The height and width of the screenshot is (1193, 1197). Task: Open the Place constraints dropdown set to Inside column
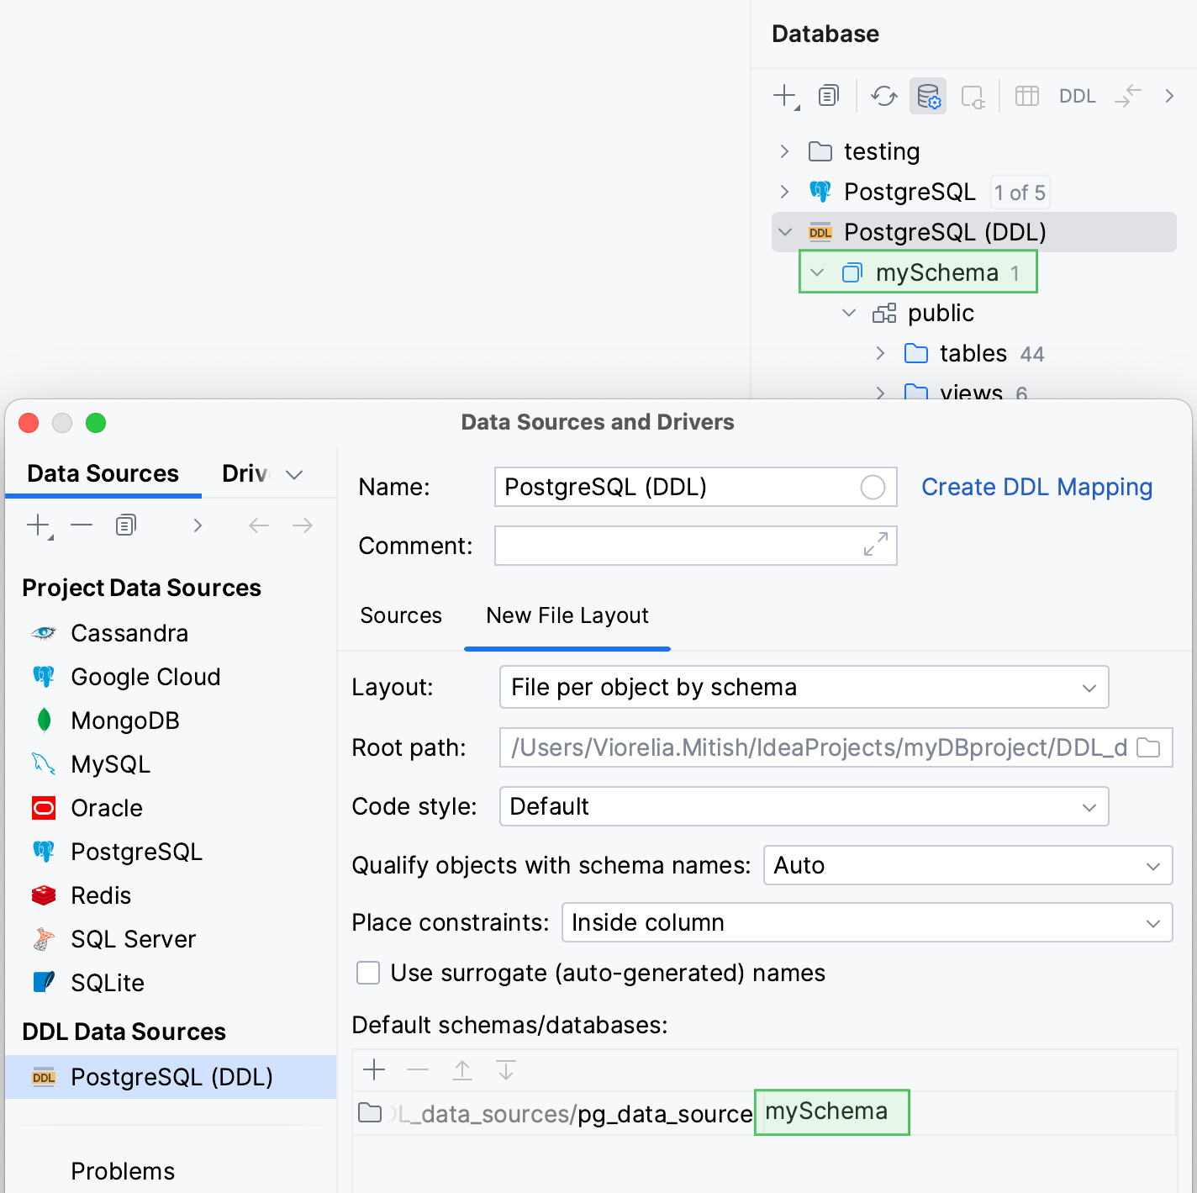[x=867, y=922]
